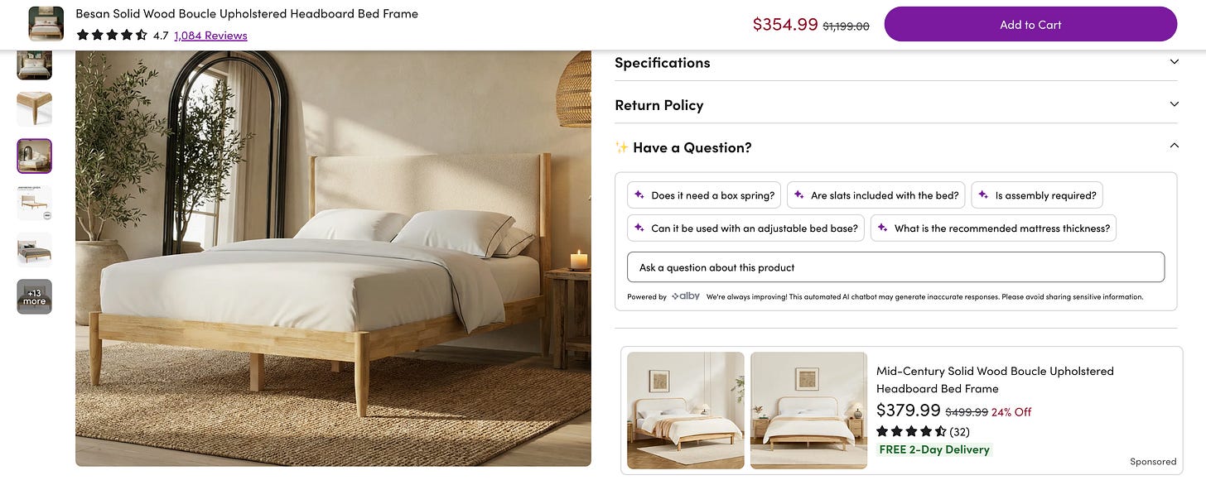Ask the recommended mattress thickness question

993,228
